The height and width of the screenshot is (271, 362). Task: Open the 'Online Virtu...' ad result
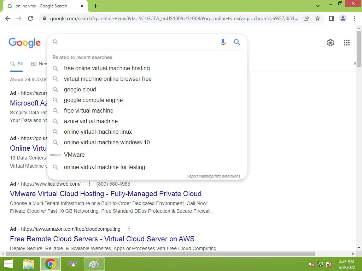tap(28, 148)
